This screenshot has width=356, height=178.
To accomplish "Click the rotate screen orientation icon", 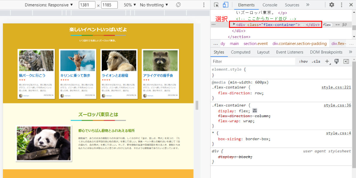I will click(x=178, y=5).
